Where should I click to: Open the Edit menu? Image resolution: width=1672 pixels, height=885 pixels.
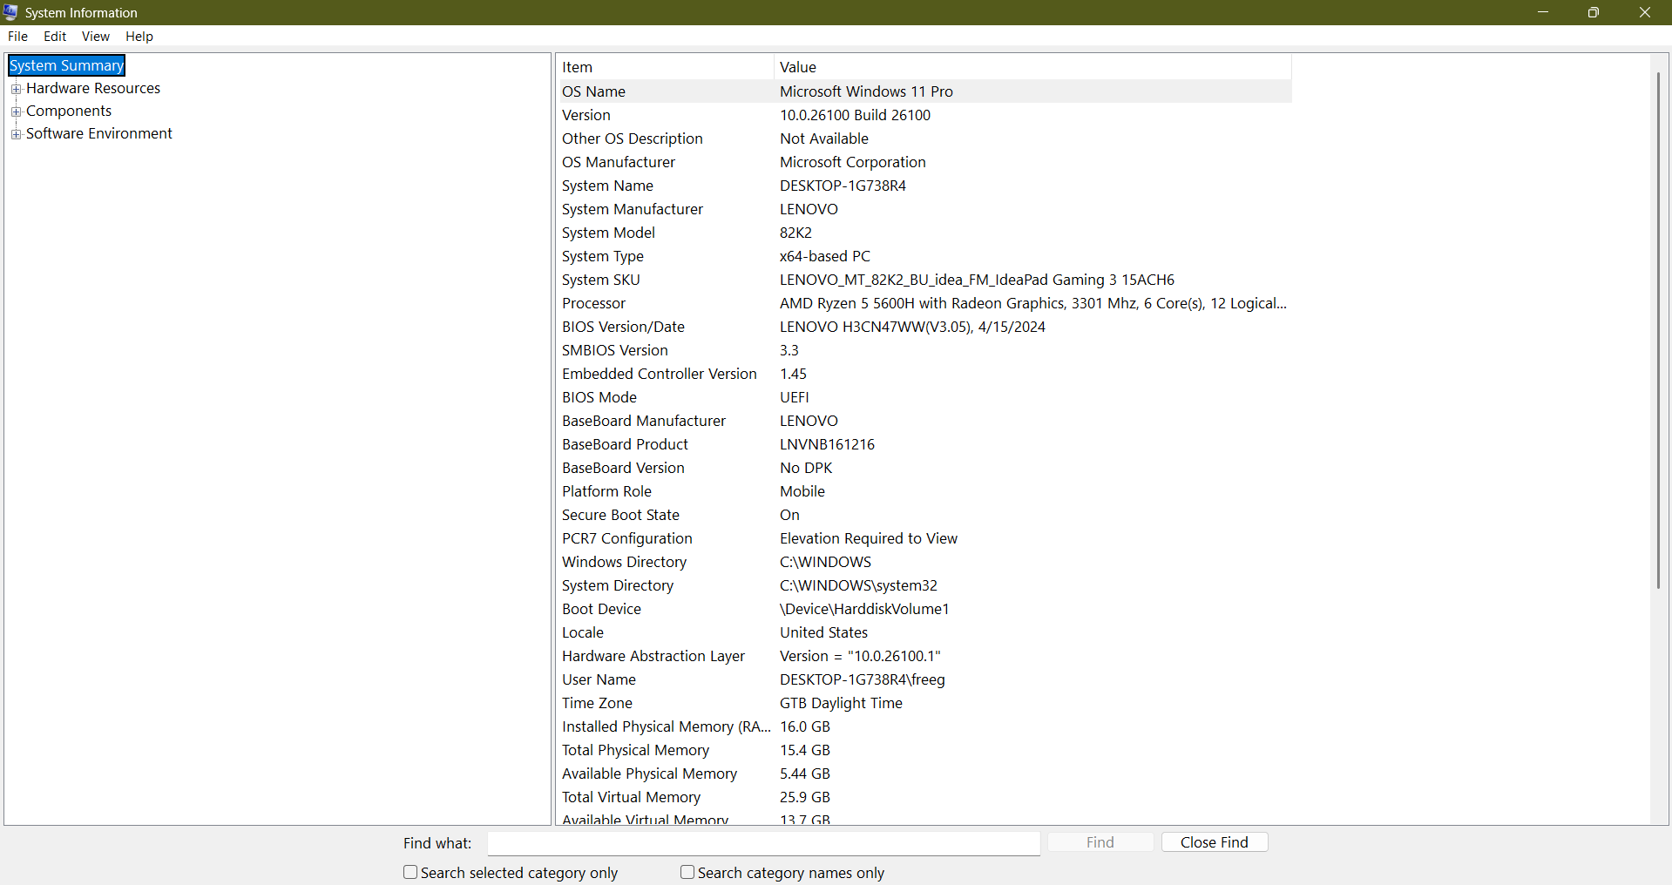tap(55, 36)
